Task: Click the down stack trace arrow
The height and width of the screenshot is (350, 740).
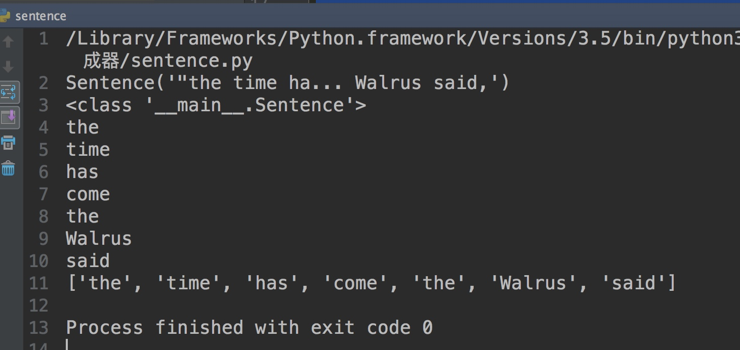Action: point(8,66)
